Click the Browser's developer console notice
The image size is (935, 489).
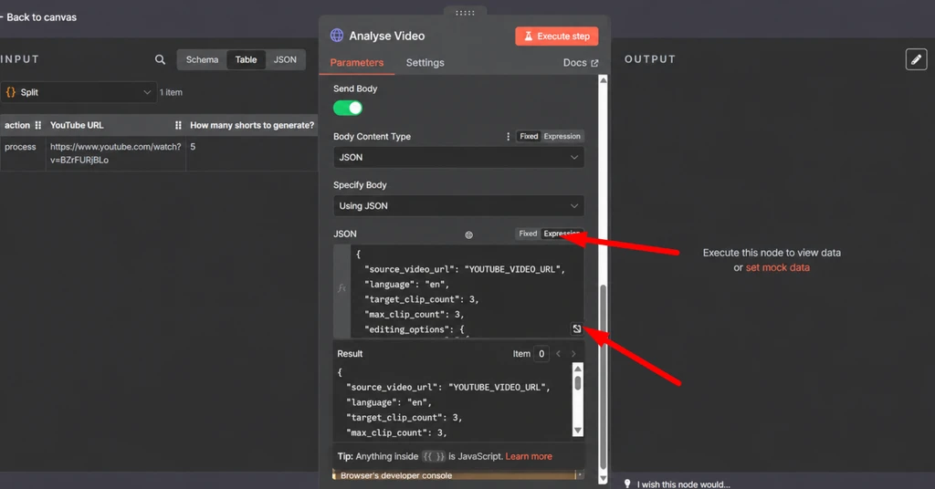click(x=457, y=475)
